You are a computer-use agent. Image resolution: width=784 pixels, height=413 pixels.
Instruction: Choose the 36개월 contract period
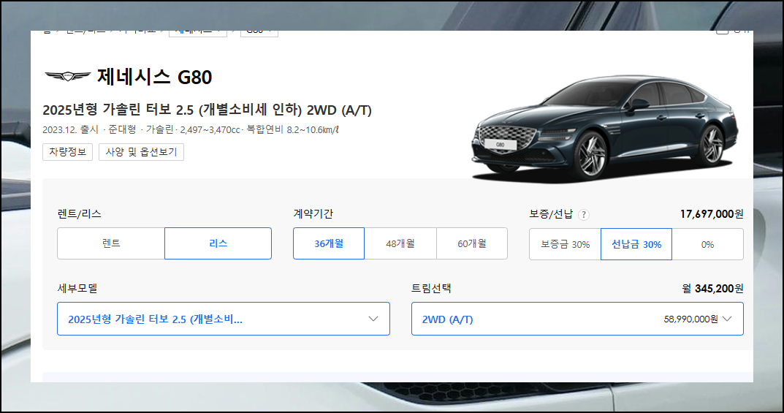pyautogui.click(x=329, y=243)
